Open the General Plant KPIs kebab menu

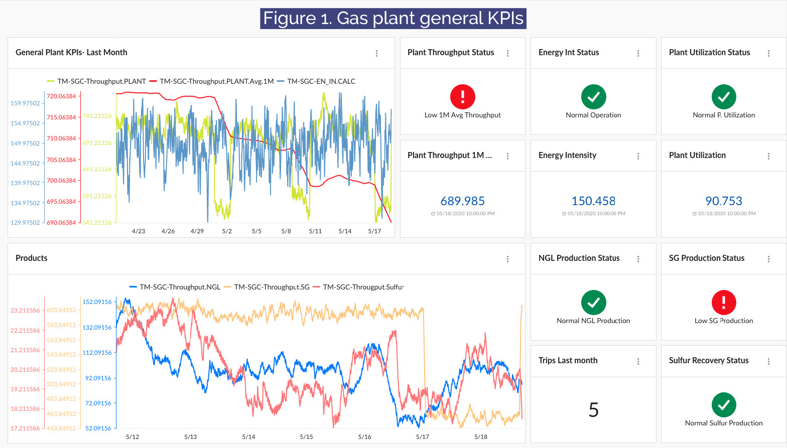[376, 53]
